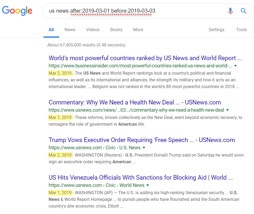This screenshot has height=214, width=254.
Task: Switch to the Books tab
Action: [x=116, y=30]
